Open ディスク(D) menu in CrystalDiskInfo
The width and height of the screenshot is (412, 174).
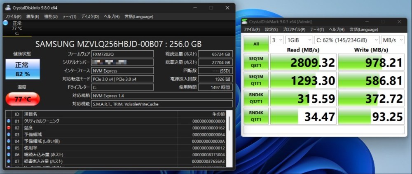tap(90, 16)
